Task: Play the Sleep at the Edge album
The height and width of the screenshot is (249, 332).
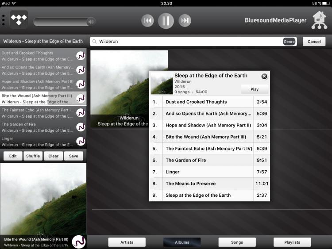Action: (255, 89)
